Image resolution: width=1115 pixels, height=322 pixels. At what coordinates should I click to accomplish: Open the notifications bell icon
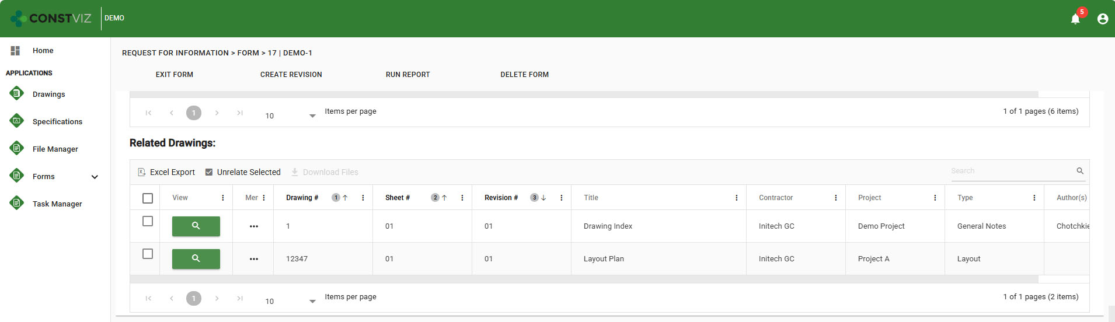(x=1075, y=19)
